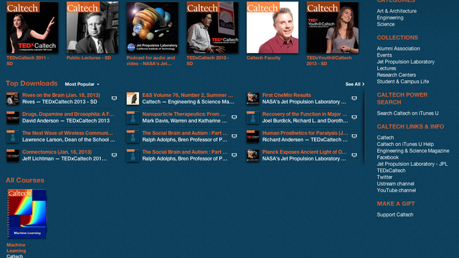This screenshot has width=459, height=258.
Task: Open the Events collection
Action: click(x=385, y=55)
